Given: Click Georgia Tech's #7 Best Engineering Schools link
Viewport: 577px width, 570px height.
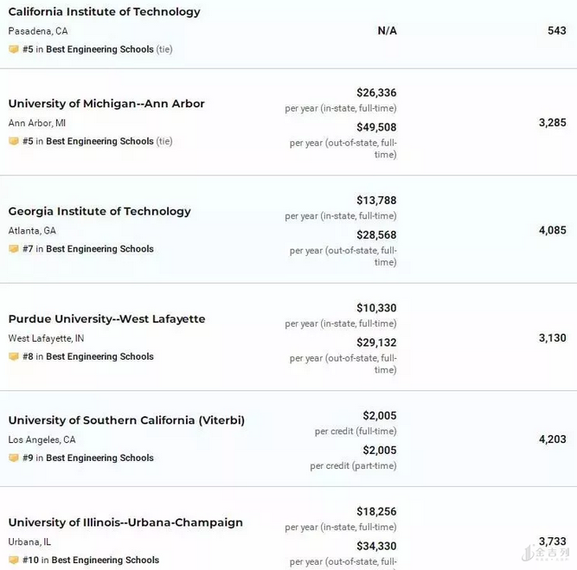Looking at the screenshot, I should point(99,249).
